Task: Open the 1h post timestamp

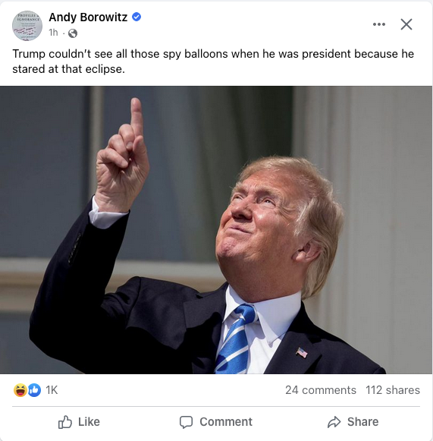Action: tap(53, 33)
